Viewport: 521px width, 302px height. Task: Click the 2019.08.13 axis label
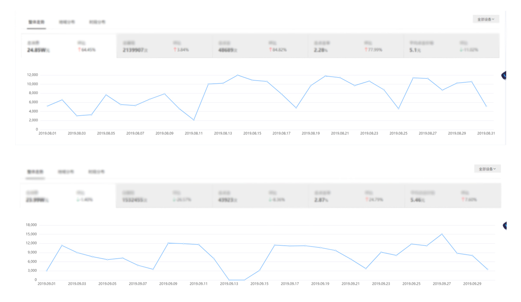223,133
